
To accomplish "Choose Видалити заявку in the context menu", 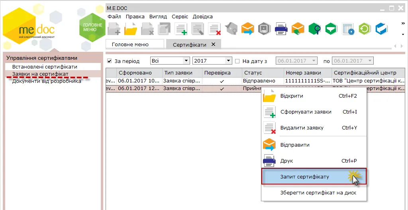I will click(x=314, y=128).
